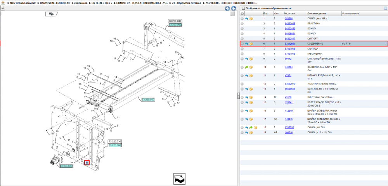Open part number link 84233085
The image size is (388, 186).
click(290, 24)
